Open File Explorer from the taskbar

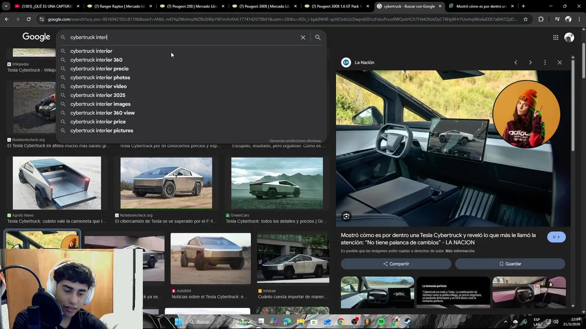[x=301, y=322]
